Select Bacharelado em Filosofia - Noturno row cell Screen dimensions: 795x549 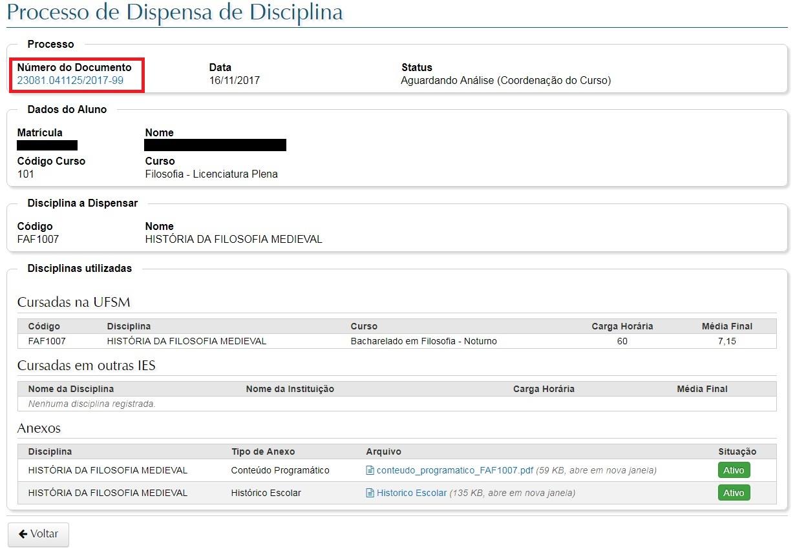click(x=423, y=341)
